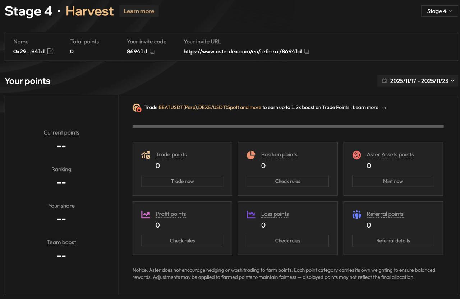The height and width of the screenshot is (299, 460).
Task: Click the Position points pie icon
Action: pyautogui.click(x=251, y=155)
